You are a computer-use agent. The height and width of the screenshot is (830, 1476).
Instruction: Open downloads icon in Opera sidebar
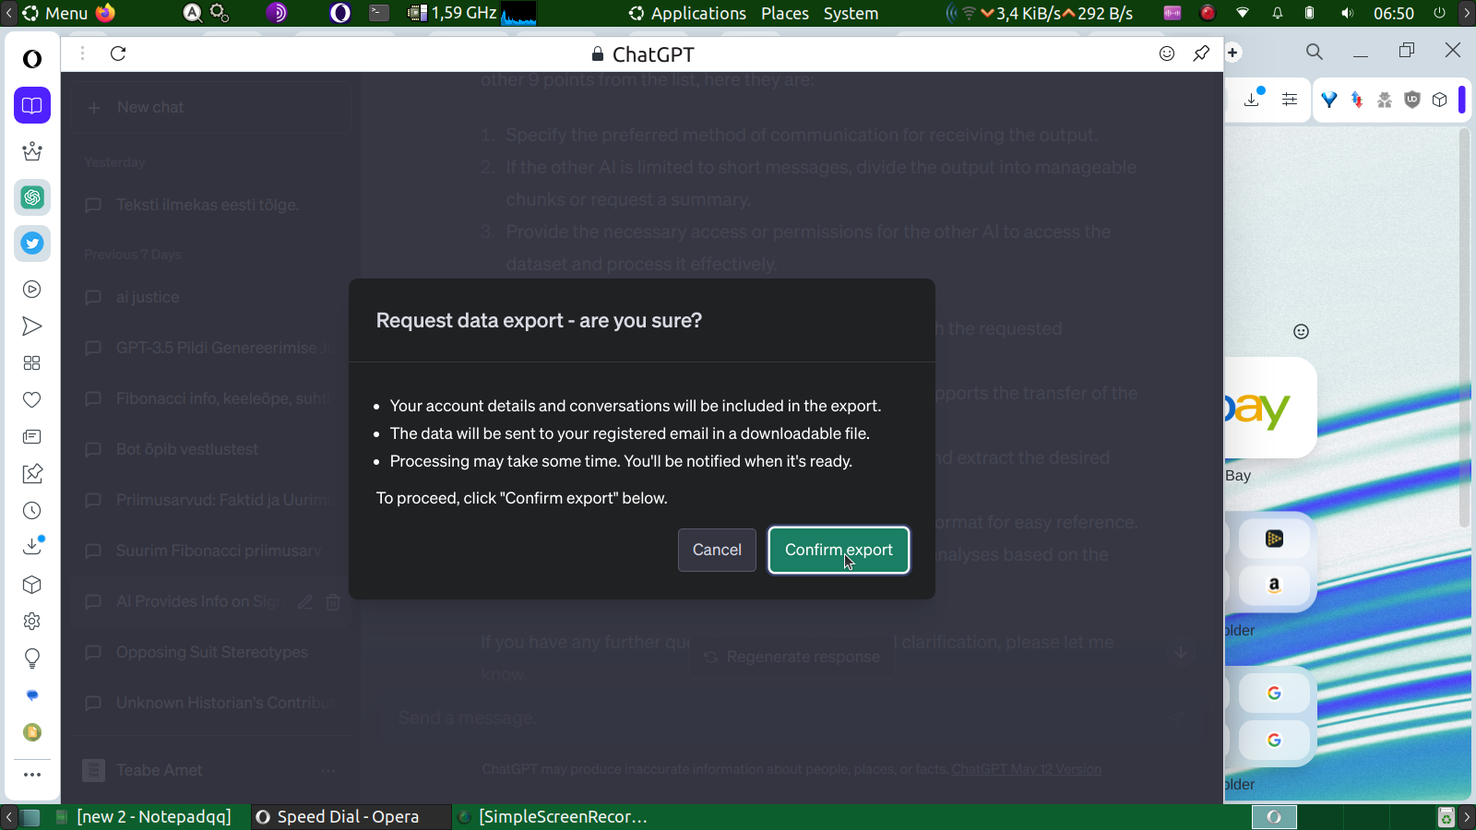32,546
